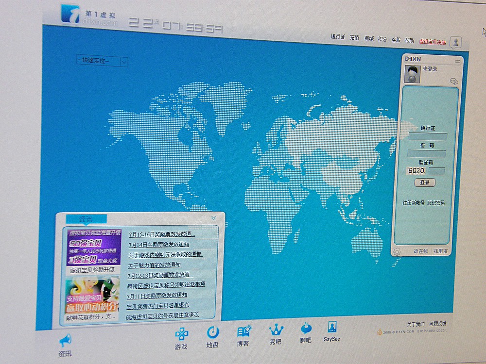Collapse the 资讯 news panel with chevron

click(213, 218)
